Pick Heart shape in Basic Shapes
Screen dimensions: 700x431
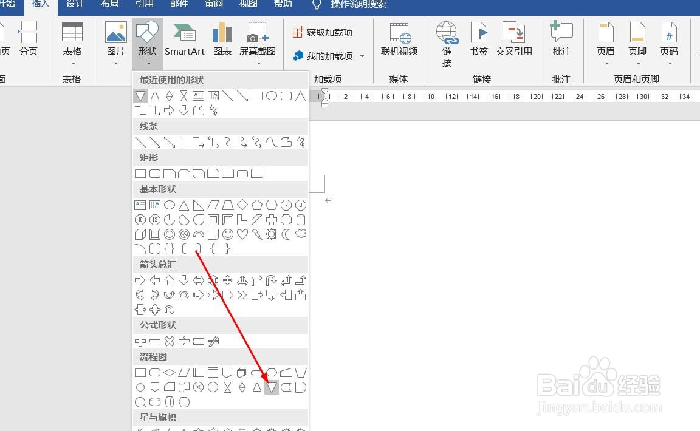click(x=242, y=234)
